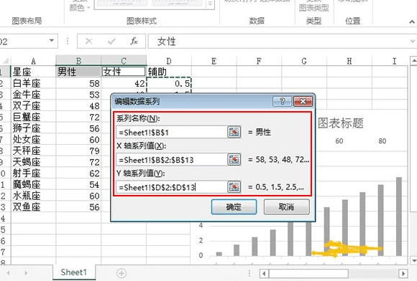Click cell containing 魔蝎座
Image resolution: width=417 pixels, height=281 pixels.
[33, 184]
